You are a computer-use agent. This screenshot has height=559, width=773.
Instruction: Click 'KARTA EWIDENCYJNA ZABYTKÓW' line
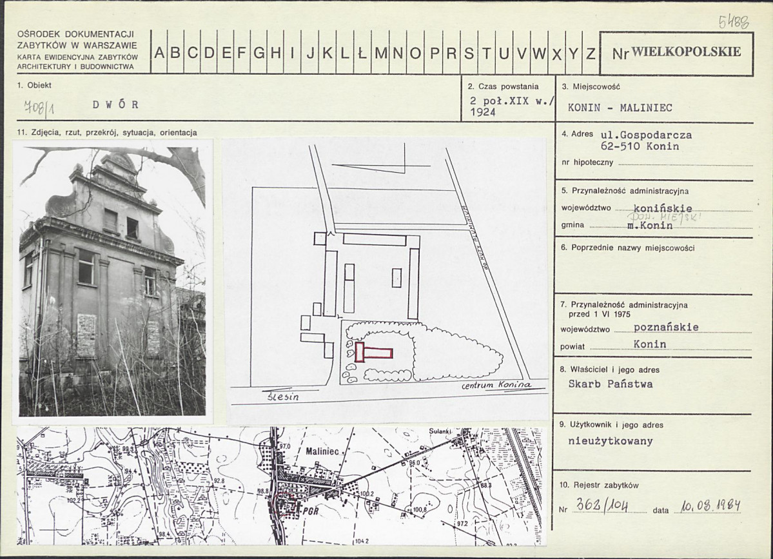77,57
